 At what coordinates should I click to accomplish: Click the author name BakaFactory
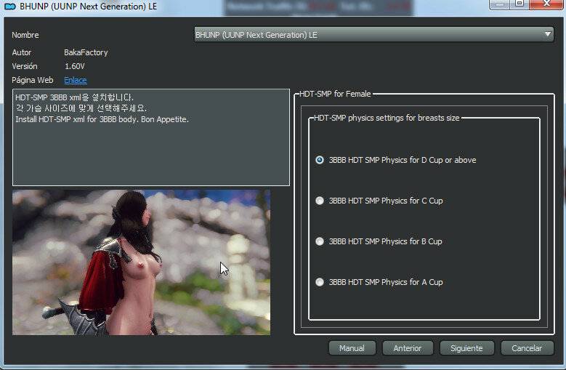86,52
